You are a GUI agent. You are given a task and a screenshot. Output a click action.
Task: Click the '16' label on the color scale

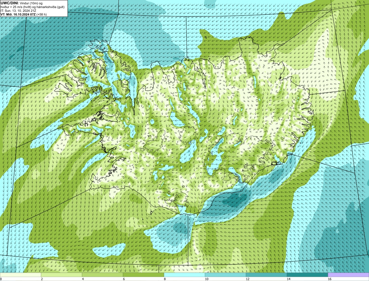pyautogui.click(x=329, y=279)
